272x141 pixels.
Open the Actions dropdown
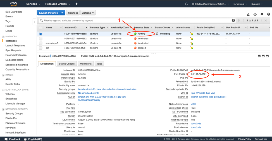88,13
